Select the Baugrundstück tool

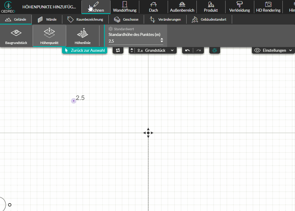coord(16,36)
